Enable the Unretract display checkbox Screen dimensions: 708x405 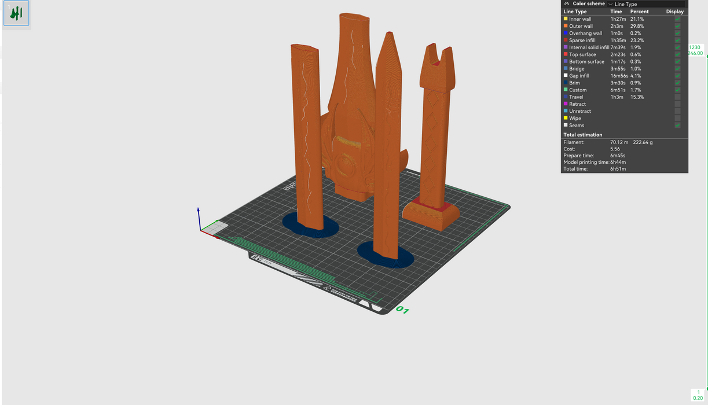click(x=677, y=111)
